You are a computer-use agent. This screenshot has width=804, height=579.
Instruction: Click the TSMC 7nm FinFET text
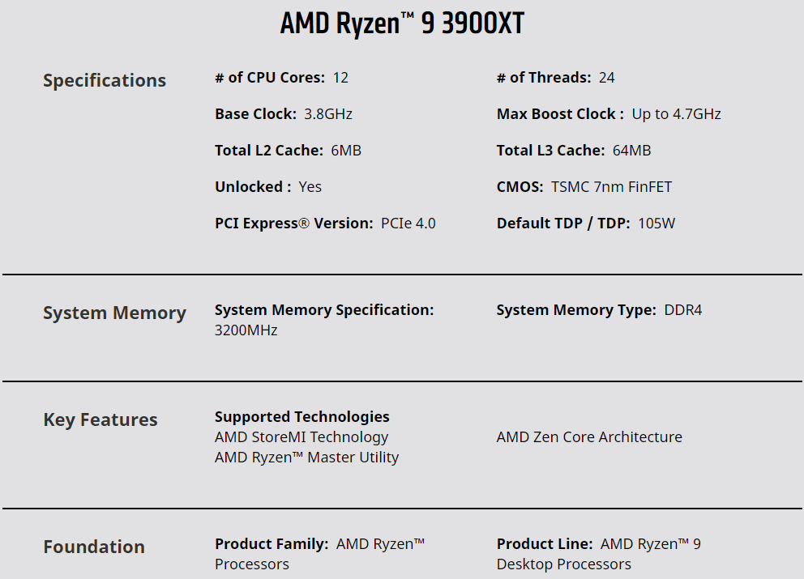[611, 186]
